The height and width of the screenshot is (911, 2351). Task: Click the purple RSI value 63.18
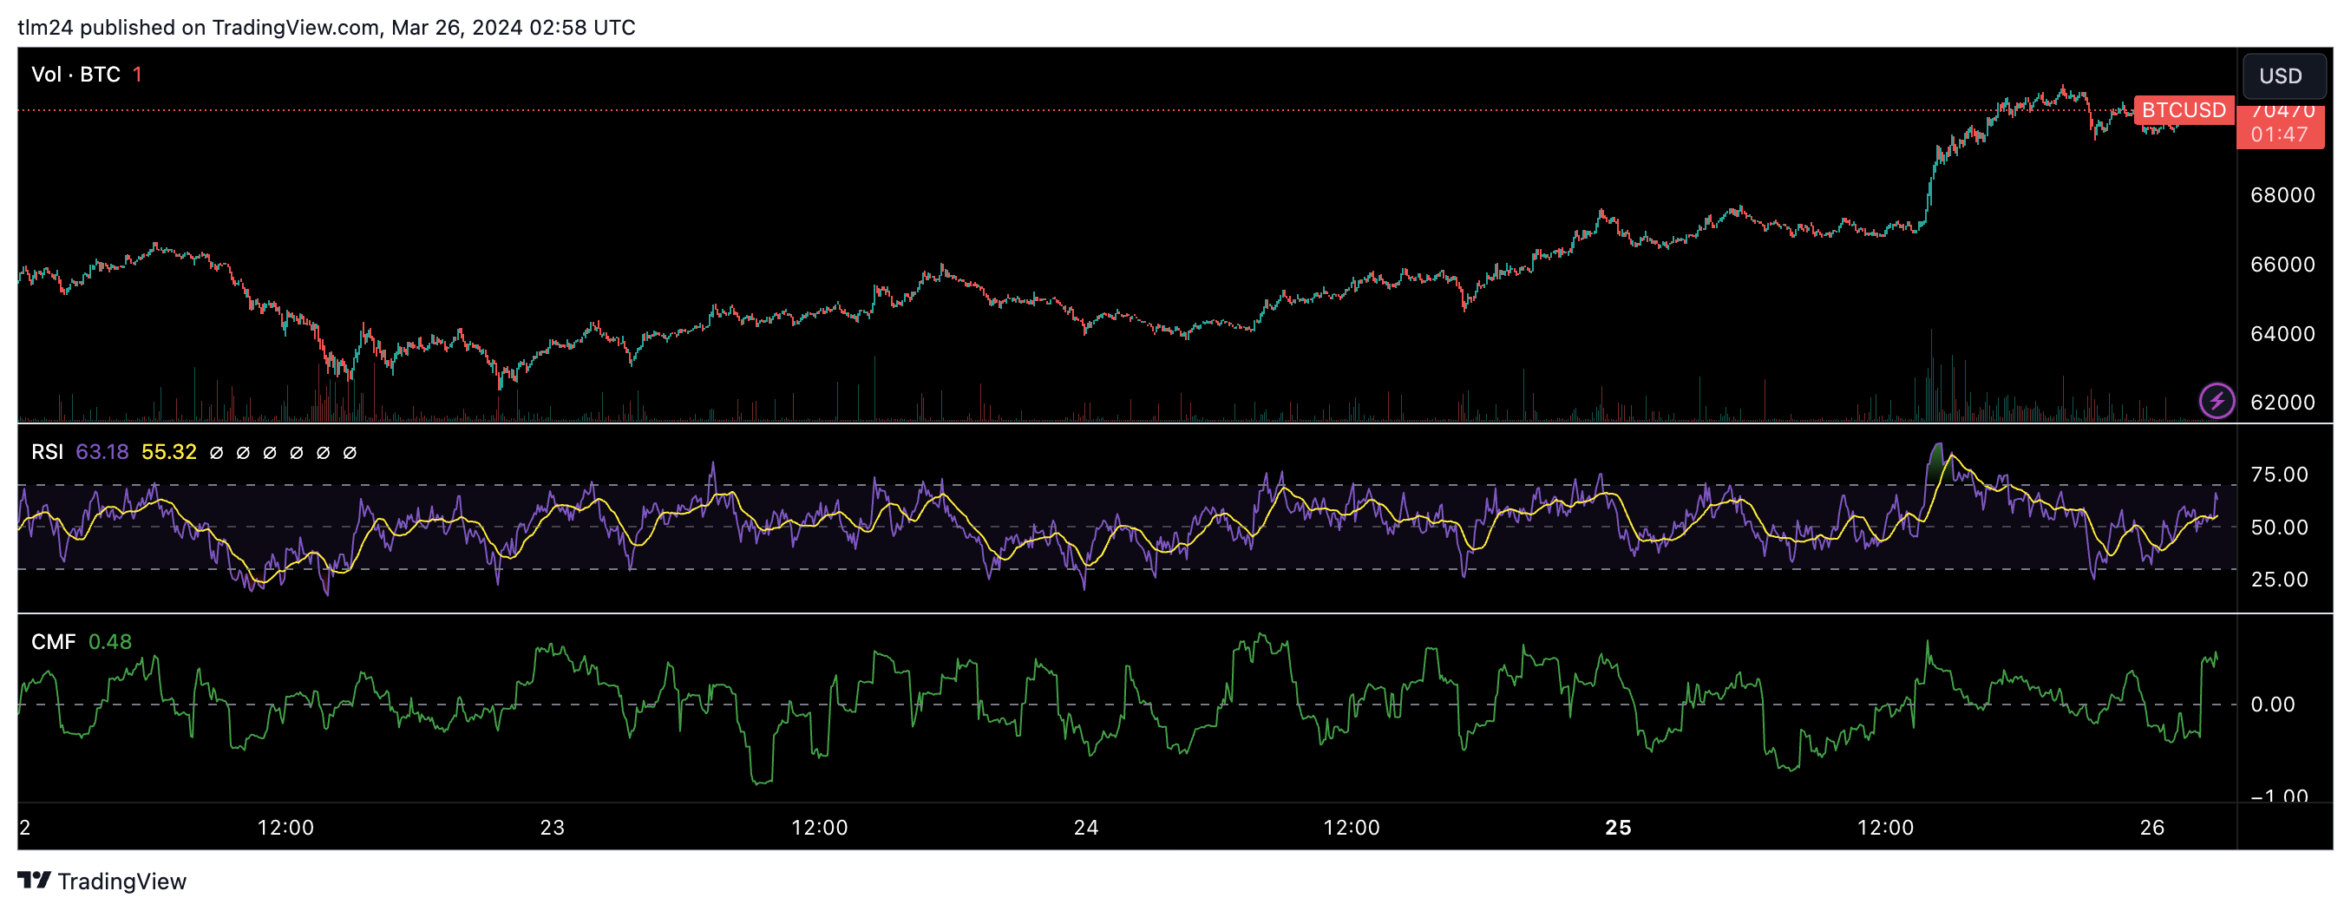click(102, 452)
